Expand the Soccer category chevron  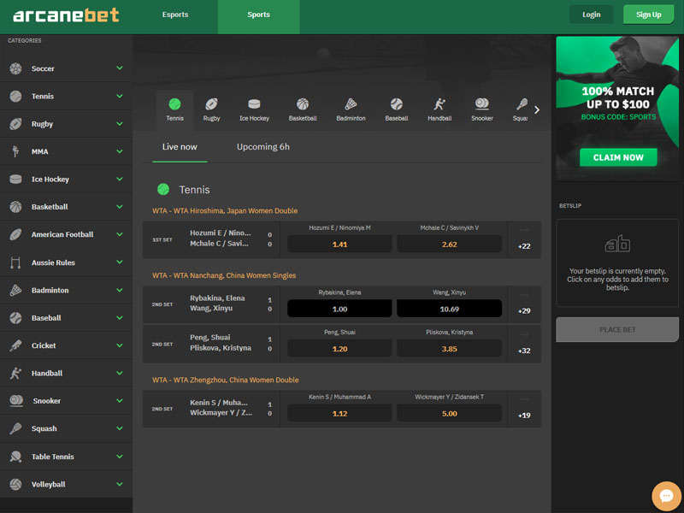pos(120,68)
